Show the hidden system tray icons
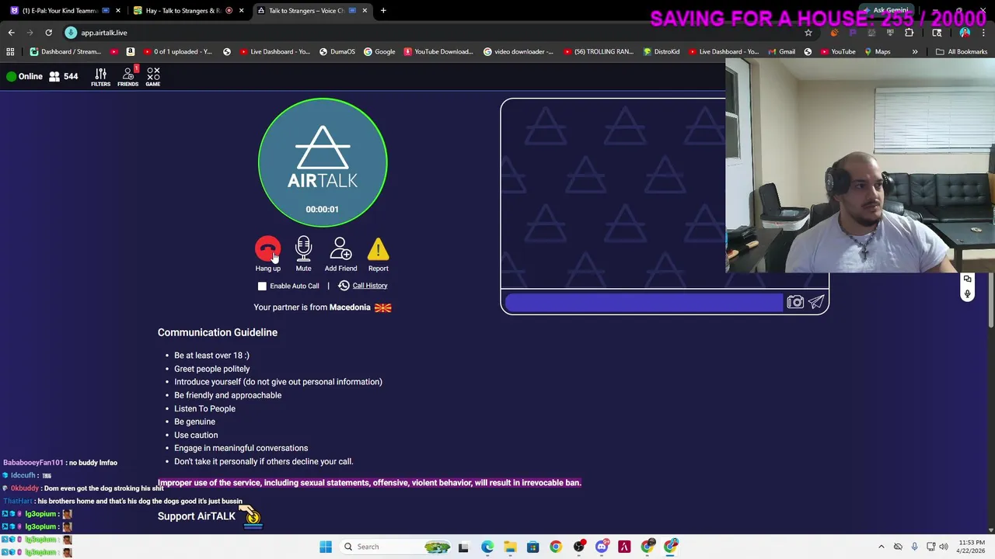Image resolution: width=995 pixels, height=559 pixels. 881,547
